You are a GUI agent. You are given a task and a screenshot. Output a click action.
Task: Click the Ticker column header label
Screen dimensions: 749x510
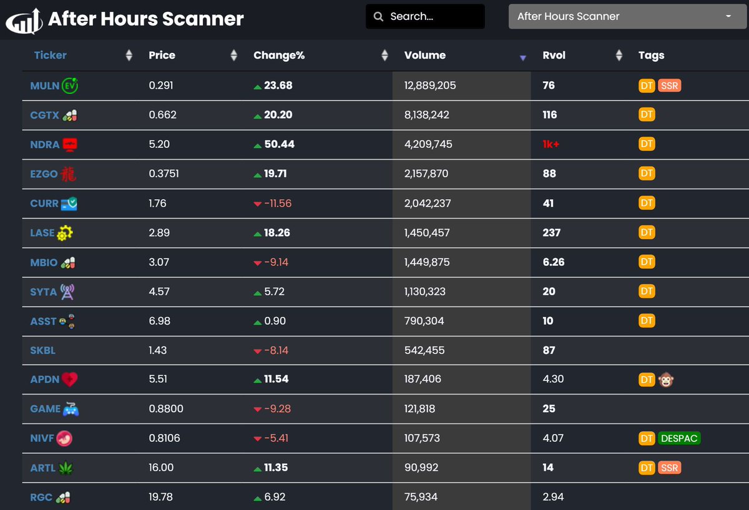tap(51, 55)
